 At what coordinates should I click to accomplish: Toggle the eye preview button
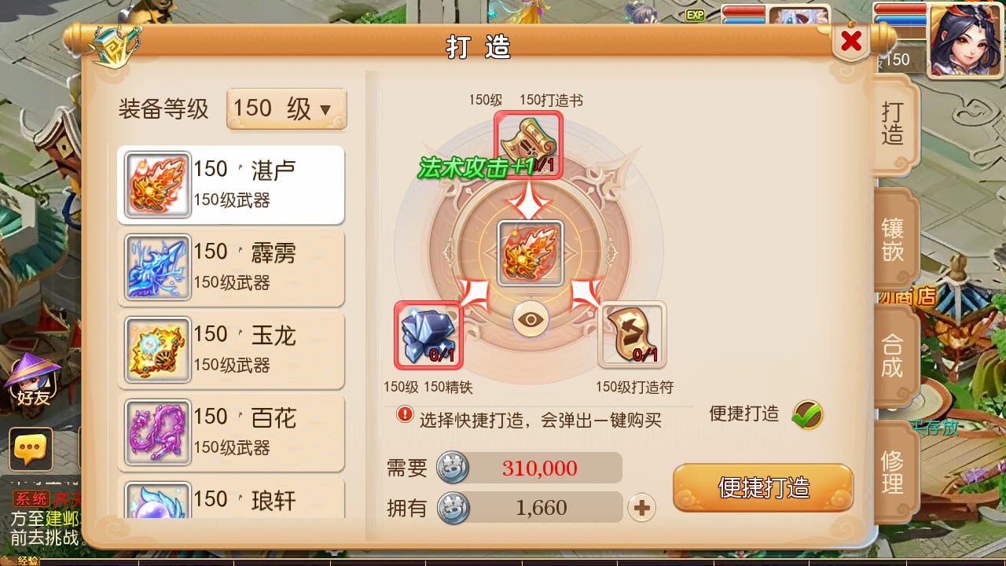(x=531, y=319)
